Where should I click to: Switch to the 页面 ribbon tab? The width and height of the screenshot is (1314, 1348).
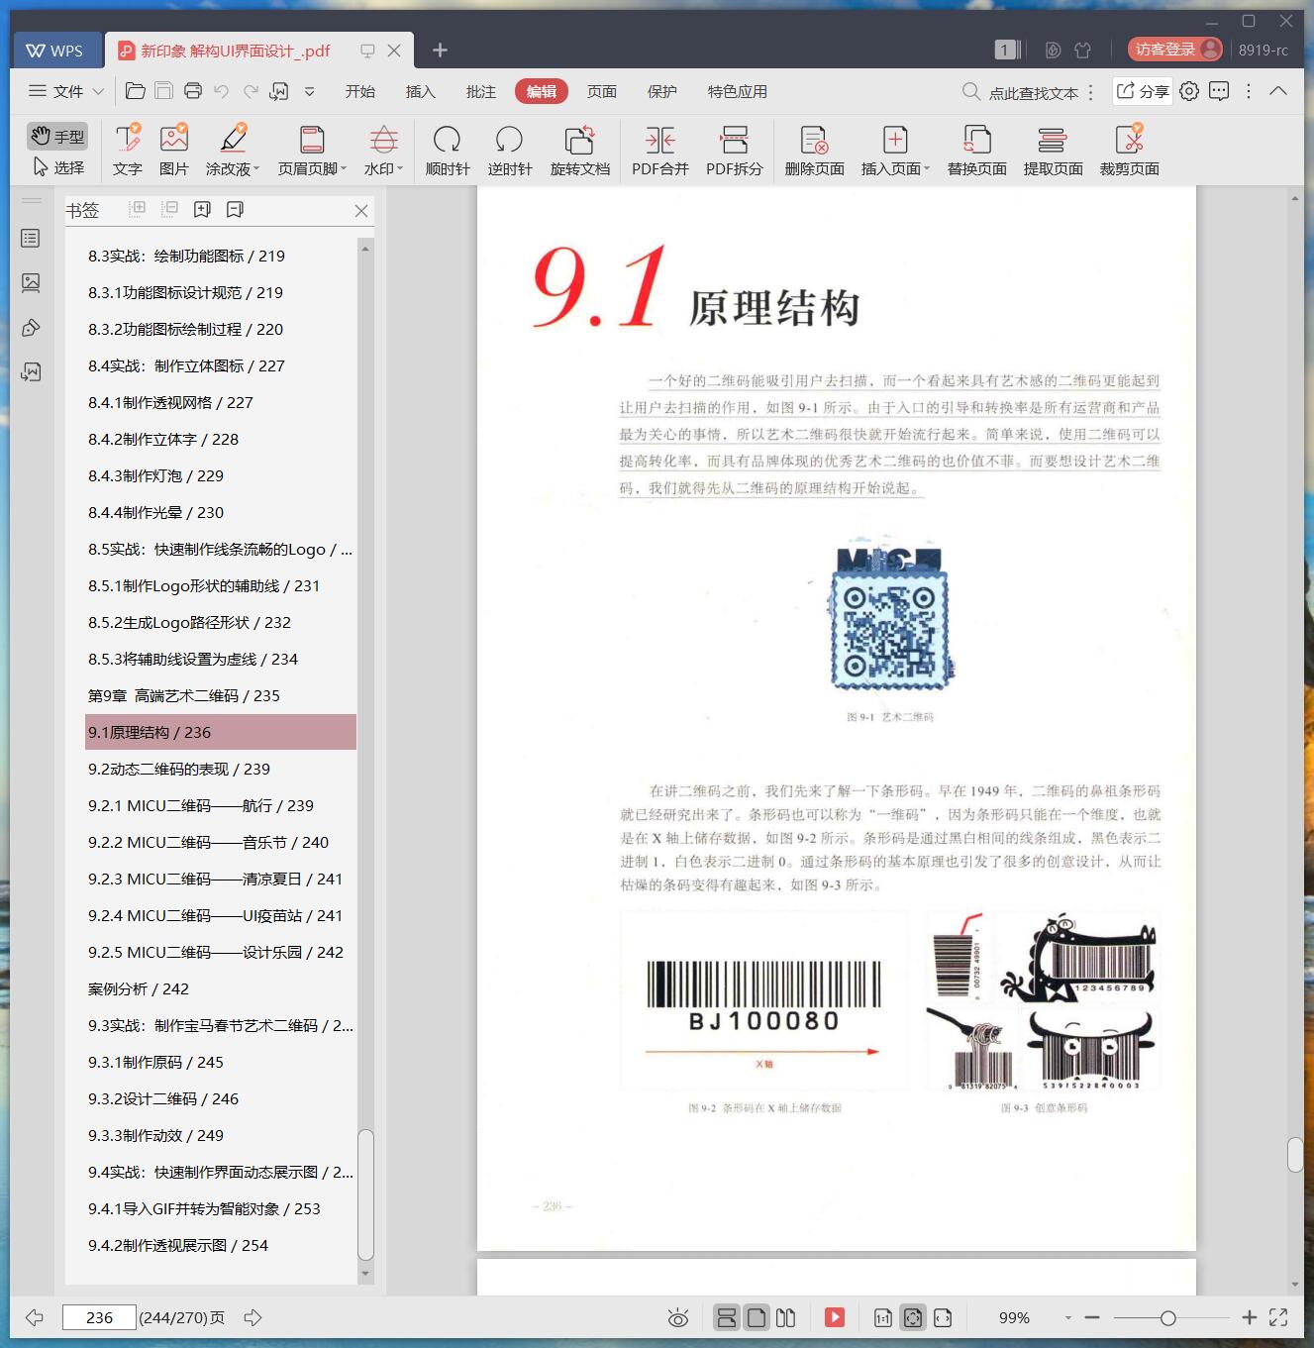(602, 91)
